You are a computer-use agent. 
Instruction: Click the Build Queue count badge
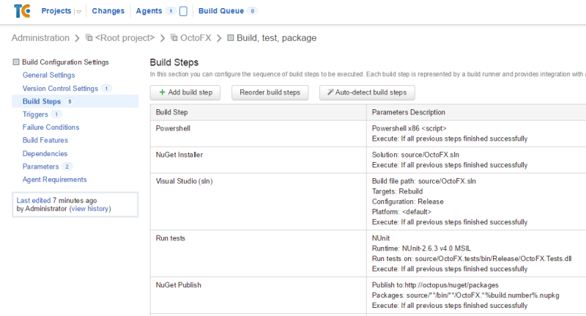click(x=253, y=11)
